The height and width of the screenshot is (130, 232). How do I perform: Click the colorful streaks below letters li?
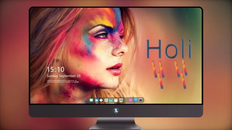pos(181,74)
